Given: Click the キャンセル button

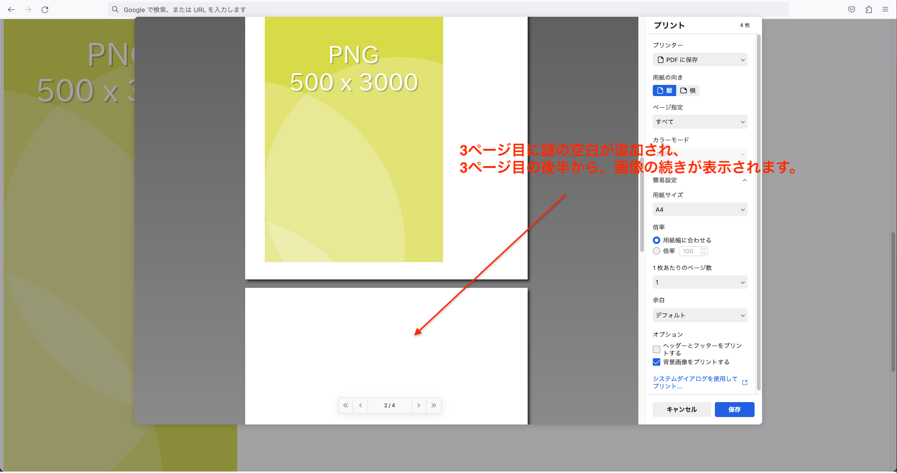Looking at the screenshot, I should [682, 410].
